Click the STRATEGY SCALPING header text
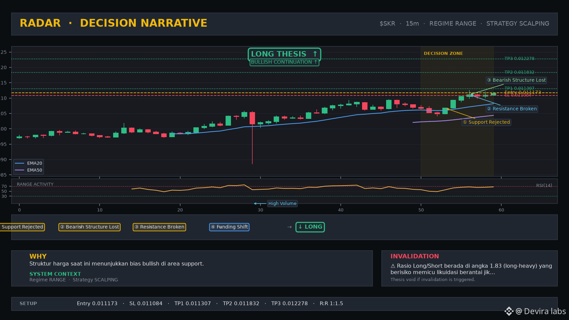The image size is (569, 320). click(x=518, y=24)
